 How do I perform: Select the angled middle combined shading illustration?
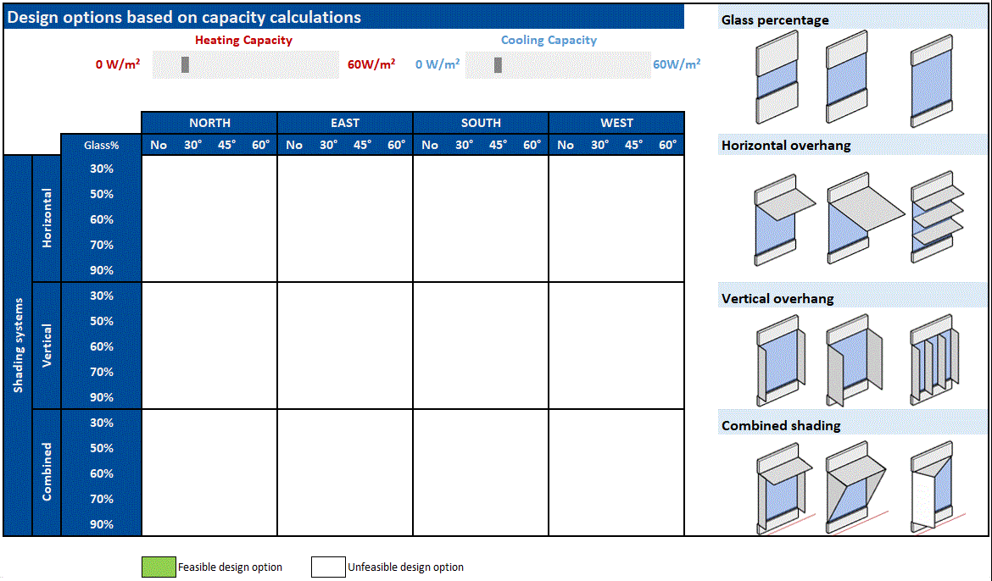(854, 487)
